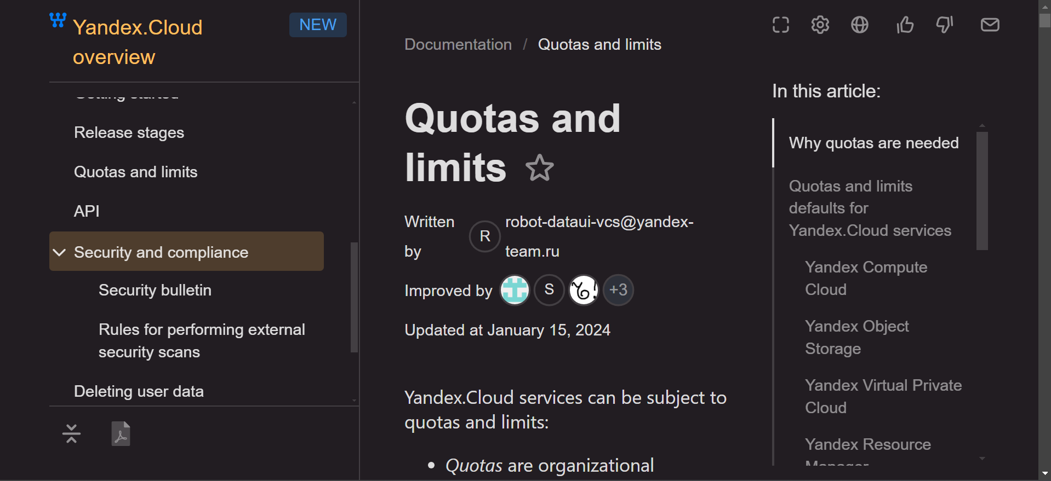
Task: Jump to Yandex Virtual Private Cloud section
Action: 883,396
